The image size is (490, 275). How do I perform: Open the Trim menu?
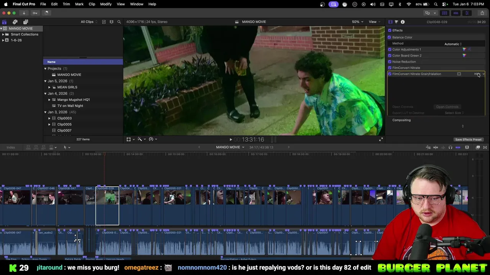pos(66,4)
